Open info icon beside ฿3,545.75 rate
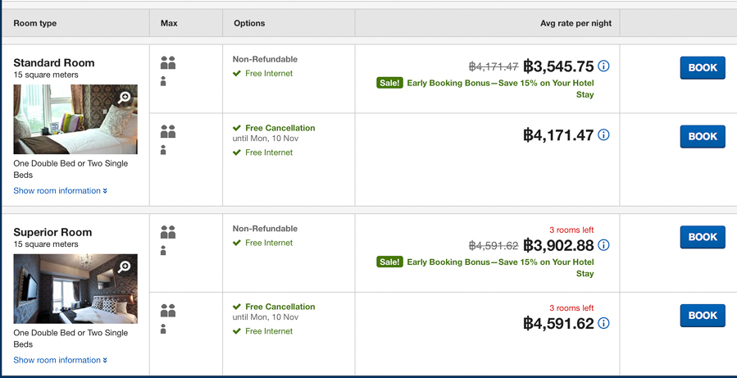737x378 pixels. click(603, 66)
